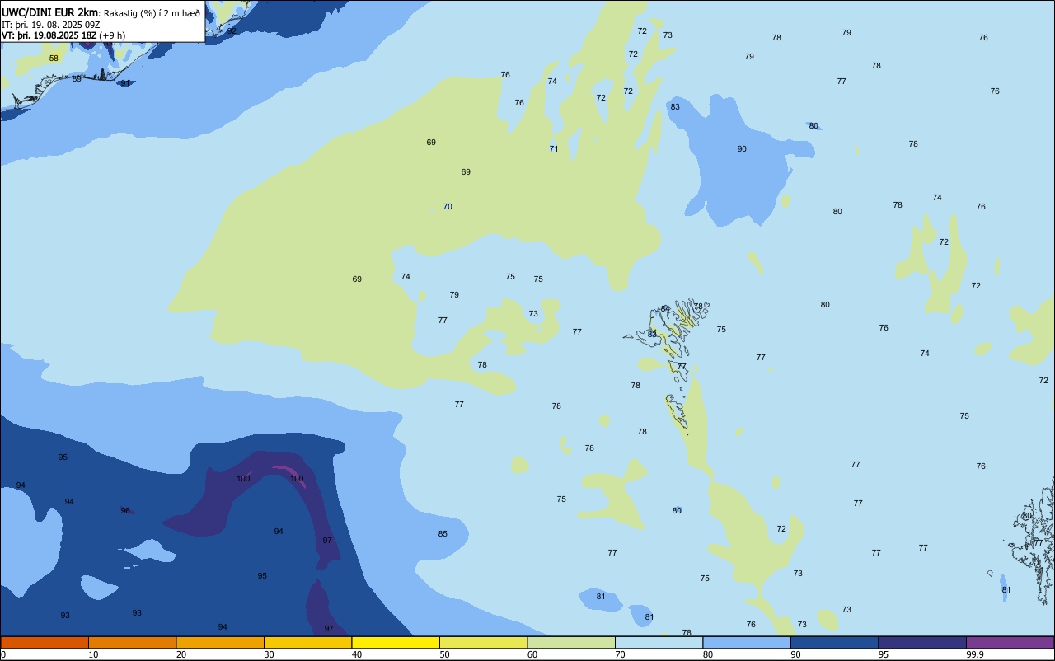
Task: Click the legend tick label "10"
Action: coord(93,654)
